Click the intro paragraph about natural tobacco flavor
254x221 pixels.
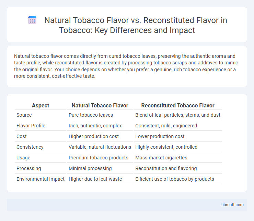click(x=126, y=66)
